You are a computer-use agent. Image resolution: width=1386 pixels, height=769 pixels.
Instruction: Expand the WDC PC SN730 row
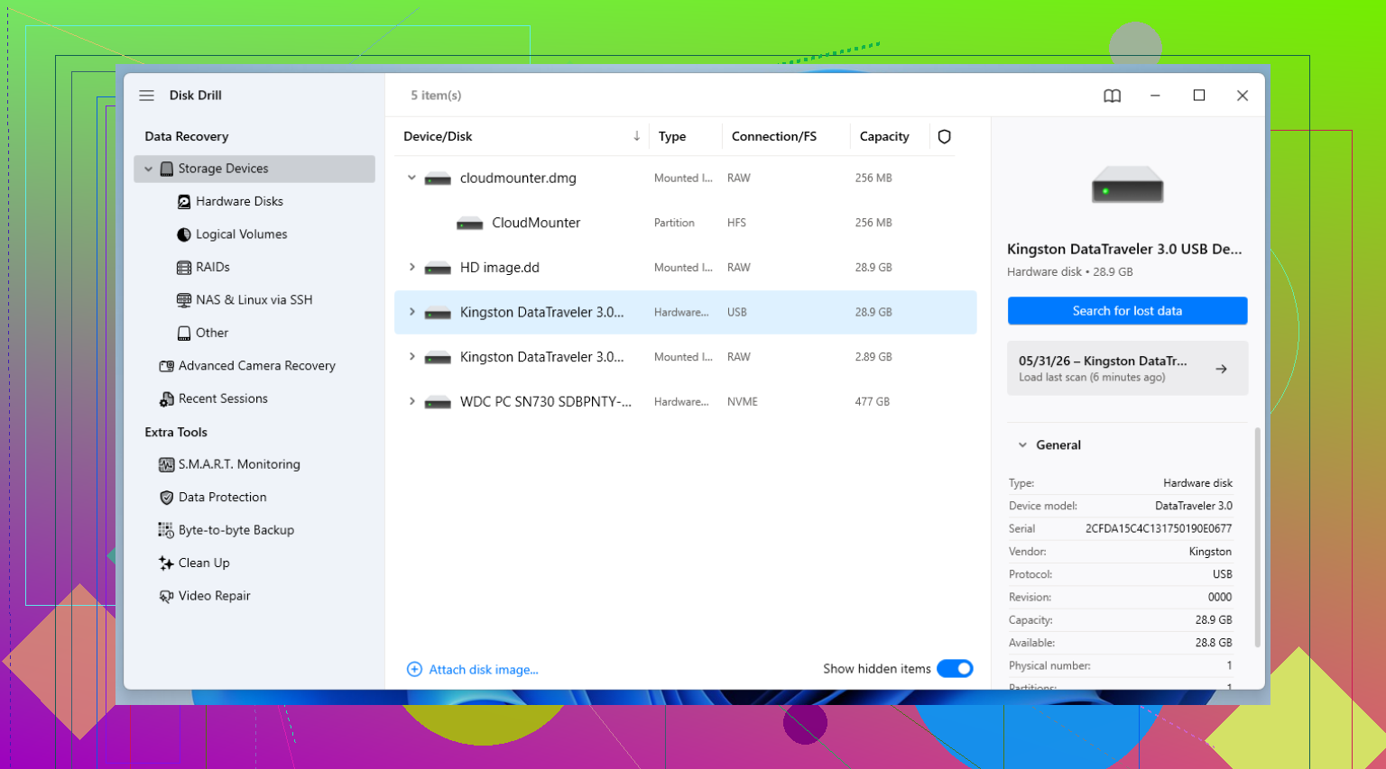tap(411, 401)
